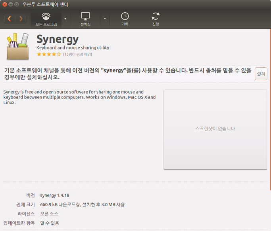Close the 우분투 소프트웨어 센터 window
271x231 pixels.
click(5, 4)
